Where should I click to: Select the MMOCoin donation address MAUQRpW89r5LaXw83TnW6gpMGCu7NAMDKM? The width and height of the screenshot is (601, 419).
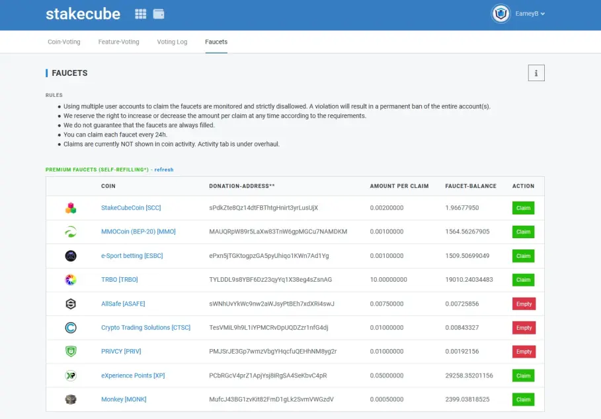pyautogui.click(x=278, y=232)
